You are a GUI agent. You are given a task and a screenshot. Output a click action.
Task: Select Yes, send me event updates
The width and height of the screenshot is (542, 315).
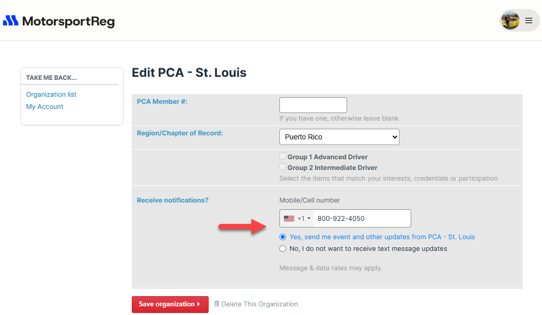click(283, 237)
